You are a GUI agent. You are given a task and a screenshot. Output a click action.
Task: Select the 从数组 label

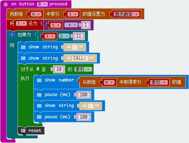click(x=89, y=82)
